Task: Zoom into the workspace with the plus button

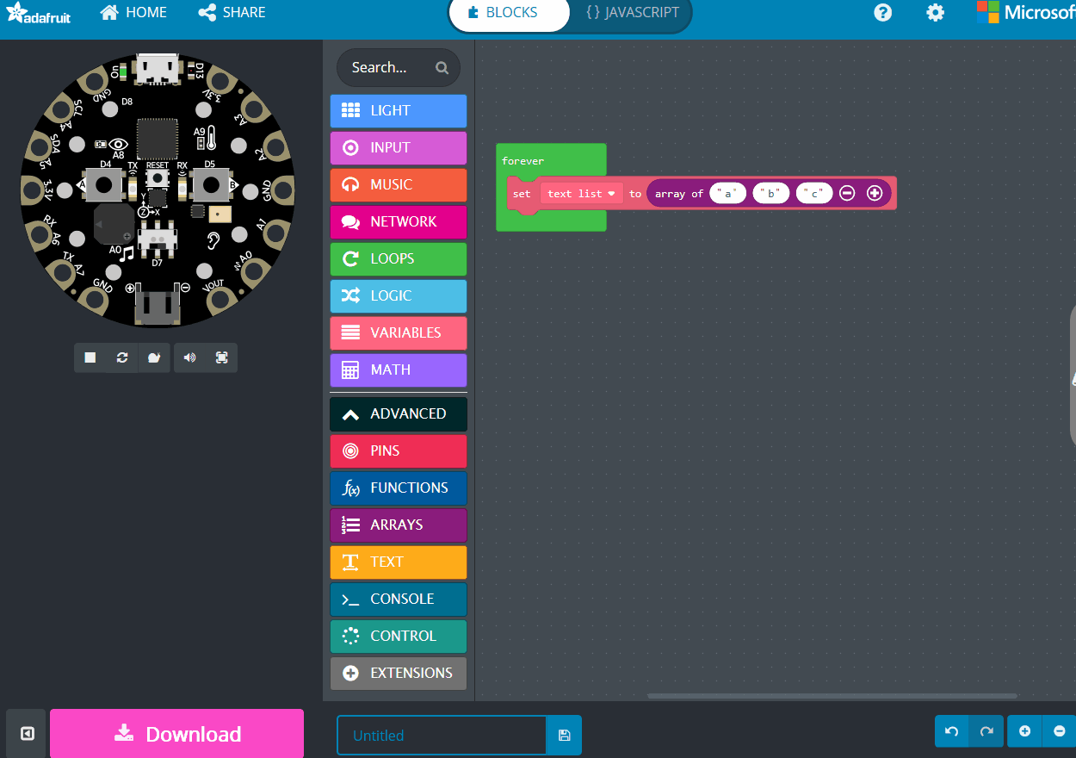Action: click(x=1023, y=730)
